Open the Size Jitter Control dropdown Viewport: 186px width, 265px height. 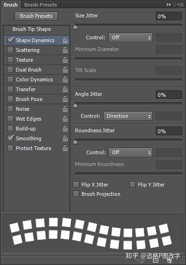pyautogui.click(x=131, y=37)
